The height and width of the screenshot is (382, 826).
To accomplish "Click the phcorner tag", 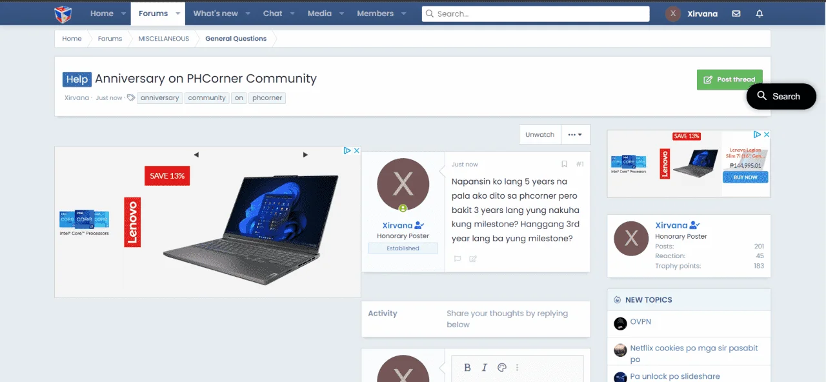I will (267, 98).
